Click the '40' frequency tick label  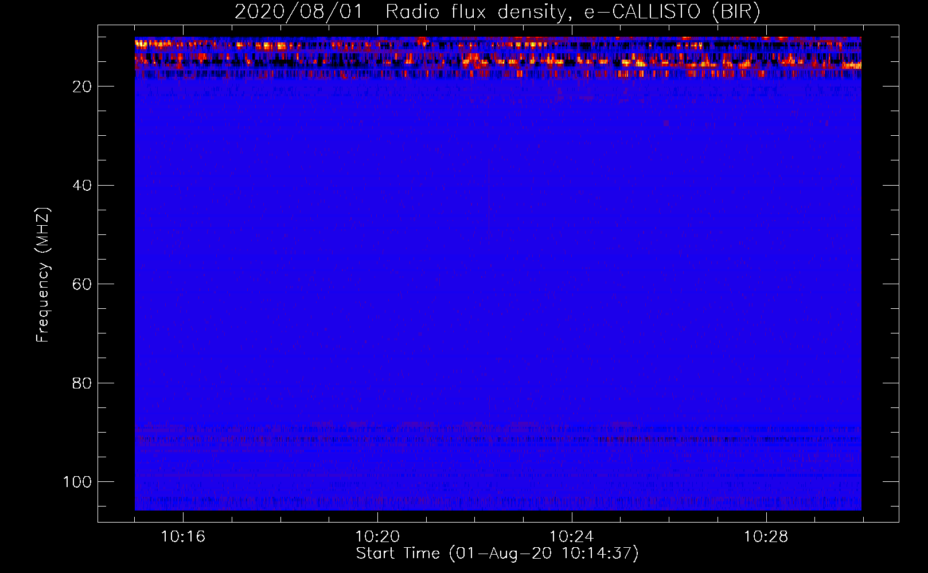point(82,185)
